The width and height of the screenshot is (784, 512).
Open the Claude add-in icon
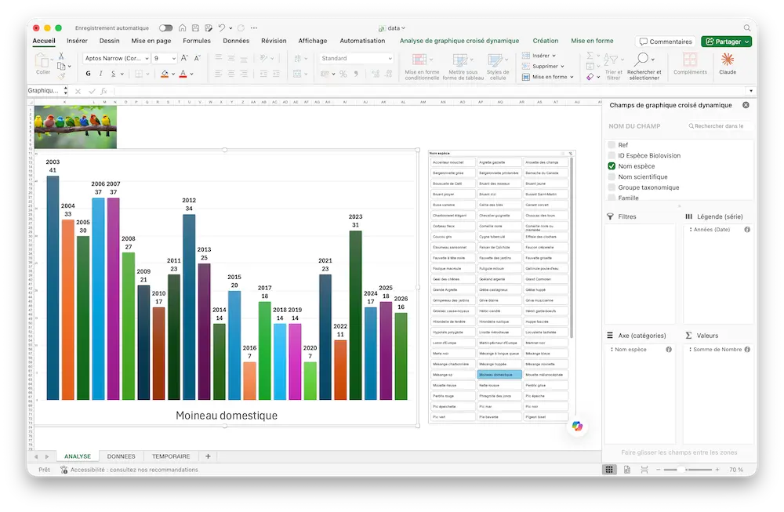coord(727,60)
